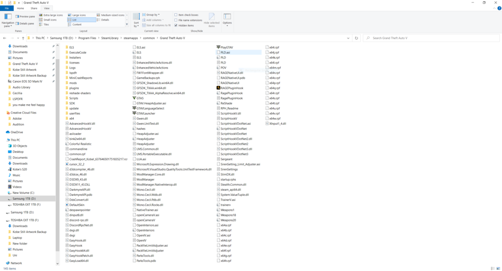Select the Xinput1_4.dll file

coord(278,123)
